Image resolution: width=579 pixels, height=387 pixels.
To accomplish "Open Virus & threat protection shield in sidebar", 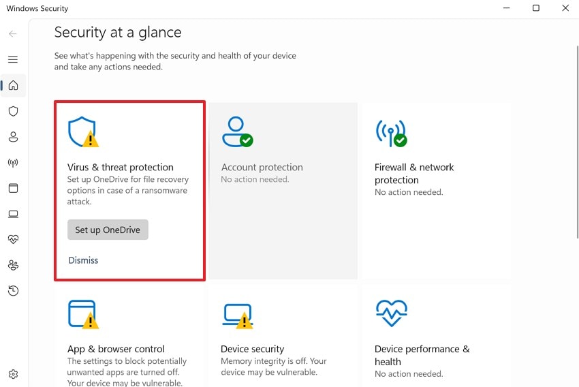I will (x=14, y=111).
